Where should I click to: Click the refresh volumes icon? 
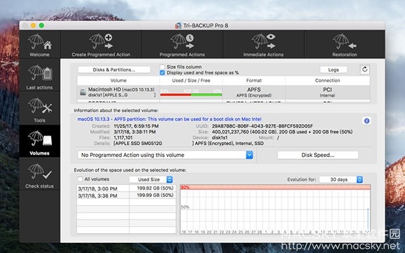point(364,69)
